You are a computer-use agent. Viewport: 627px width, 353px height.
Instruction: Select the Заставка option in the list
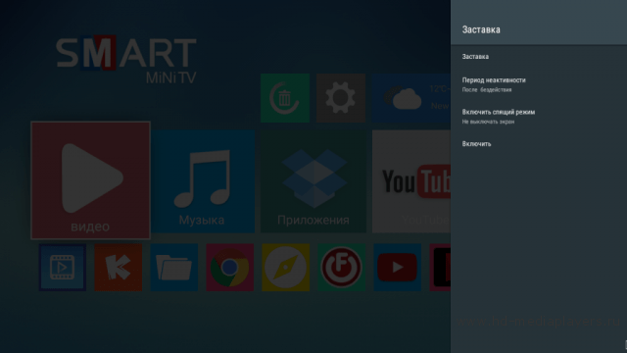coord(539,57)
